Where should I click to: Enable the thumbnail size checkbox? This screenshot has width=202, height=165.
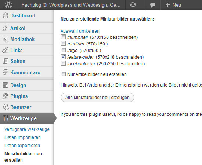[x=63, y=37]
